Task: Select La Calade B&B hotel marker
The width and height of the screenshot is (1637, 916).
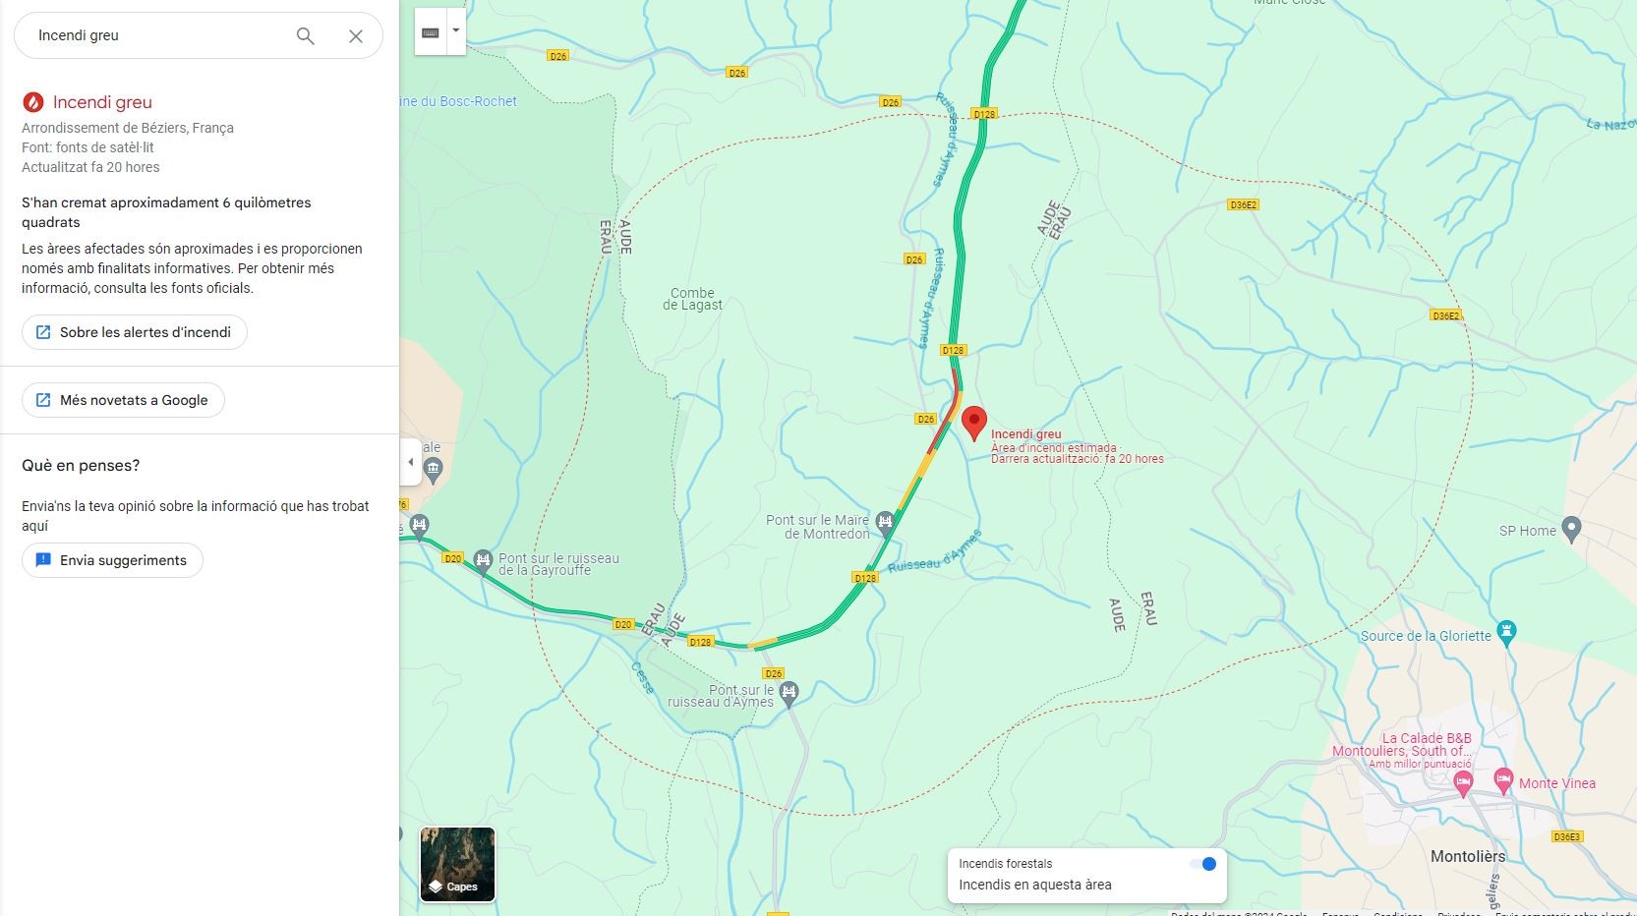Action: click(1463, 784)
